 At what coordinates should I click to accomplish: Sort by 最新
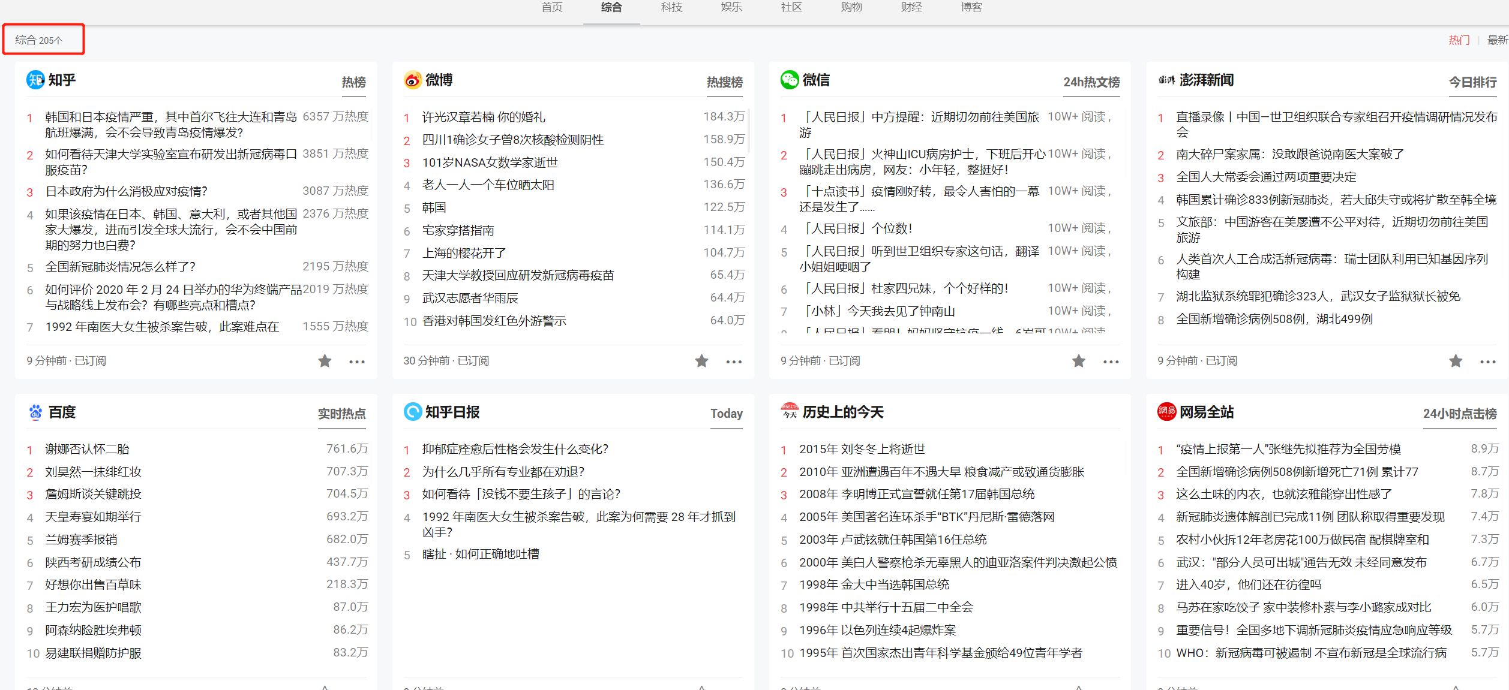tap(1498, 40)
